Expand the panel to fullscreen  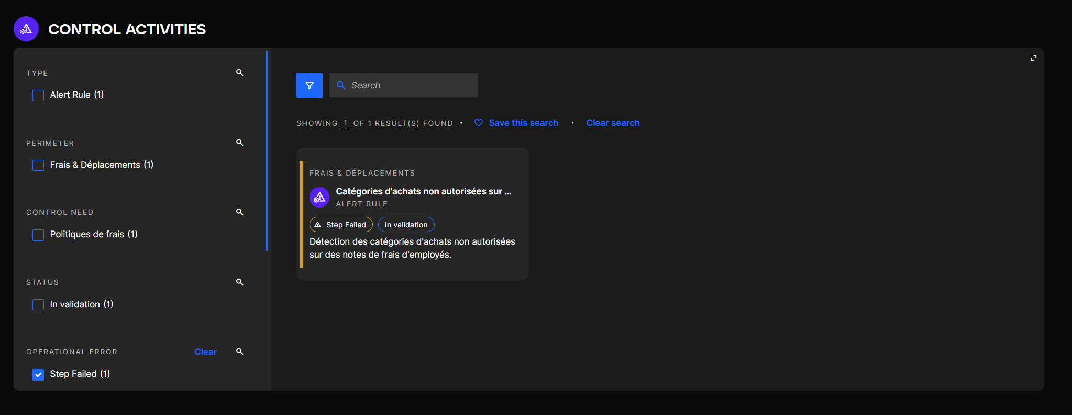point(1033,59)
